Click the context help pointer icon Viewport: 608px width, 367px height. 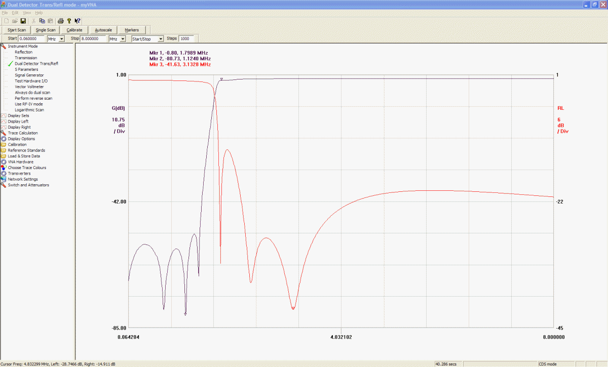78,21
